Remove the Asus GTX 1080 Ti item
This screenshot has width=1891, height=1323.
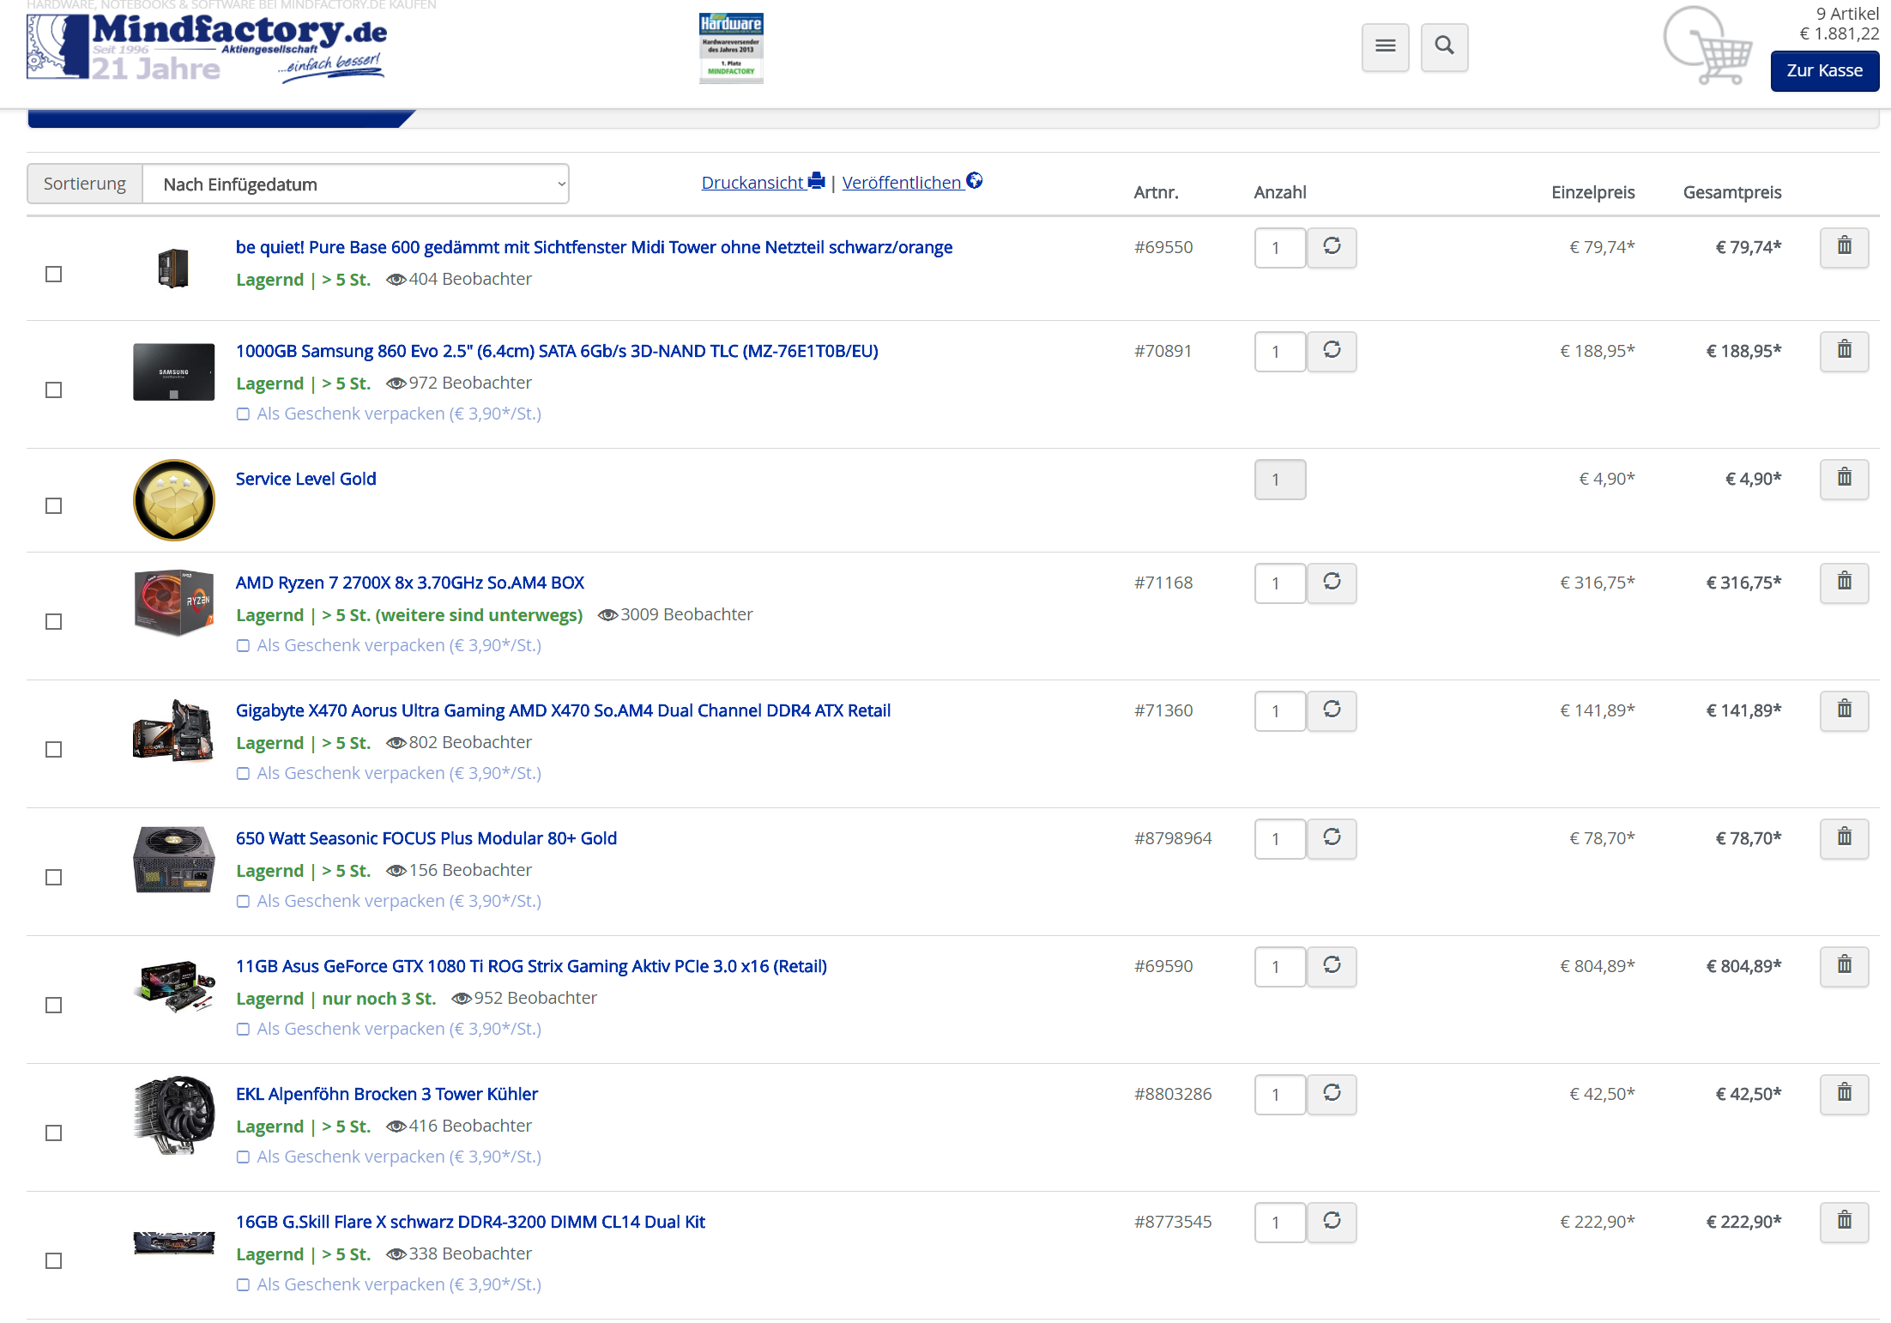click(x=1844, y=966)
